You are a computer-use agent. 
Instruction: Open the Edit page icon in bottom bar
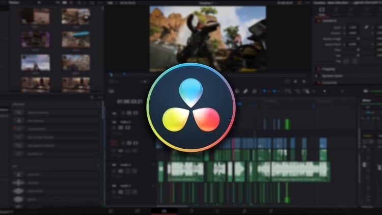click(x=164, y=210)
